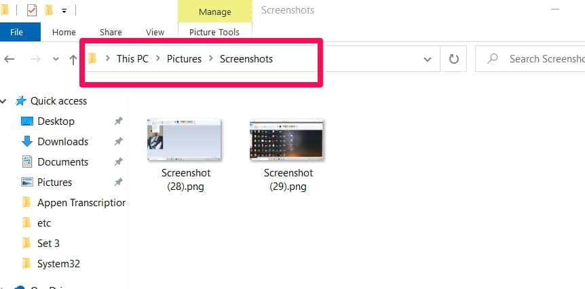
Task: Click the Screenshot (28).png file name
Action: point(186,180)
